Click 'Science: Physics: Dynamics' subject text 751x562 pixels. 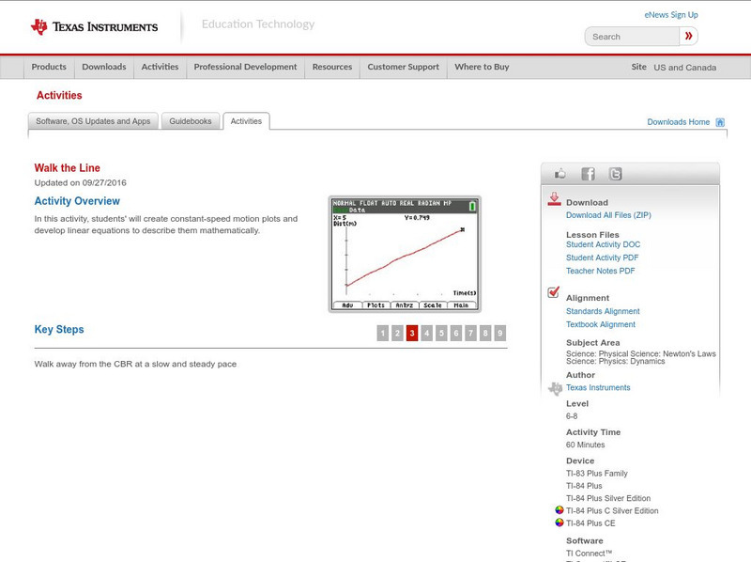tap(616, 362)
